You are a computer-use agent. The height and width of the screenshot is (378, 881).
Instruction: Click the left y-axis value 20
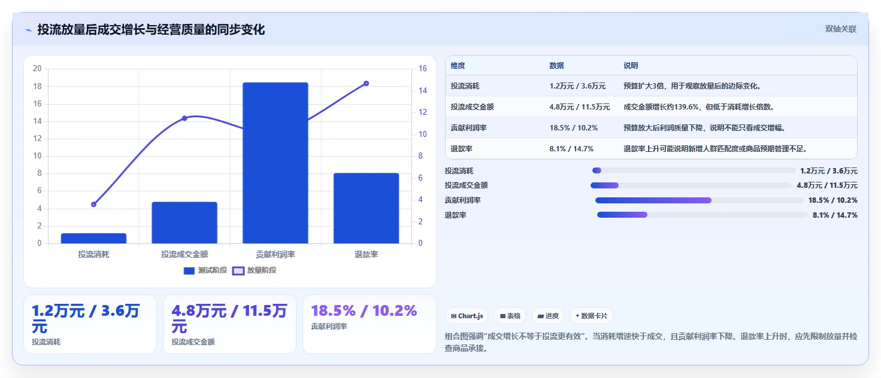click(x=37, y=69)
